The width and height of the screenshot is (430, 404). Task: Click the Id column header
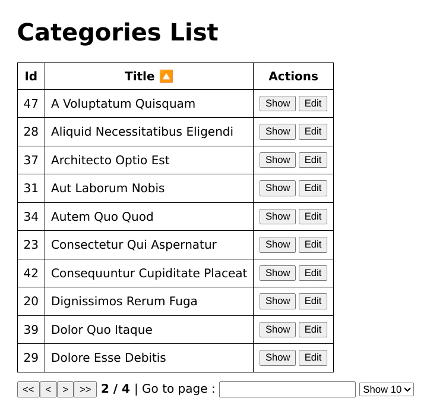[x=31, y=76]
